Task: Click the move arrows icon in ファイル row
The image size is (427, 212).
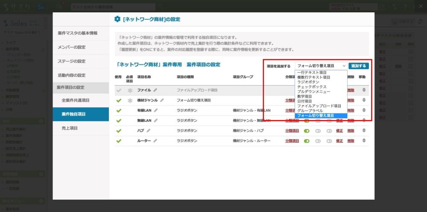Action: point(364,90)
